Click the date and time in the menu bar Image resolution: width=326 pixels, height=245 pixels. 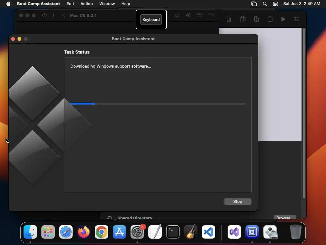pyautogui.click(x=302, y=4)
